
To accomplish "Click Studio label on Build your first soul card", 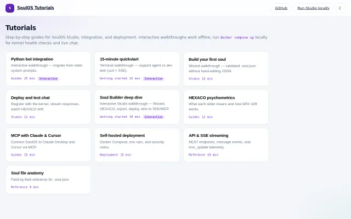I will (x=194, y=79).
